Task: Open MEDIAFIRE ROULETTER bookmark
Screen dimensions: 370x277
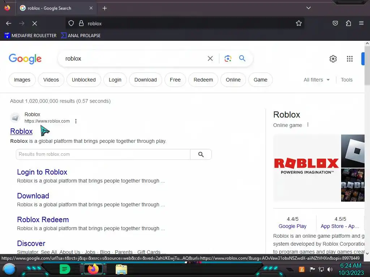Action: tap(30, 36)
